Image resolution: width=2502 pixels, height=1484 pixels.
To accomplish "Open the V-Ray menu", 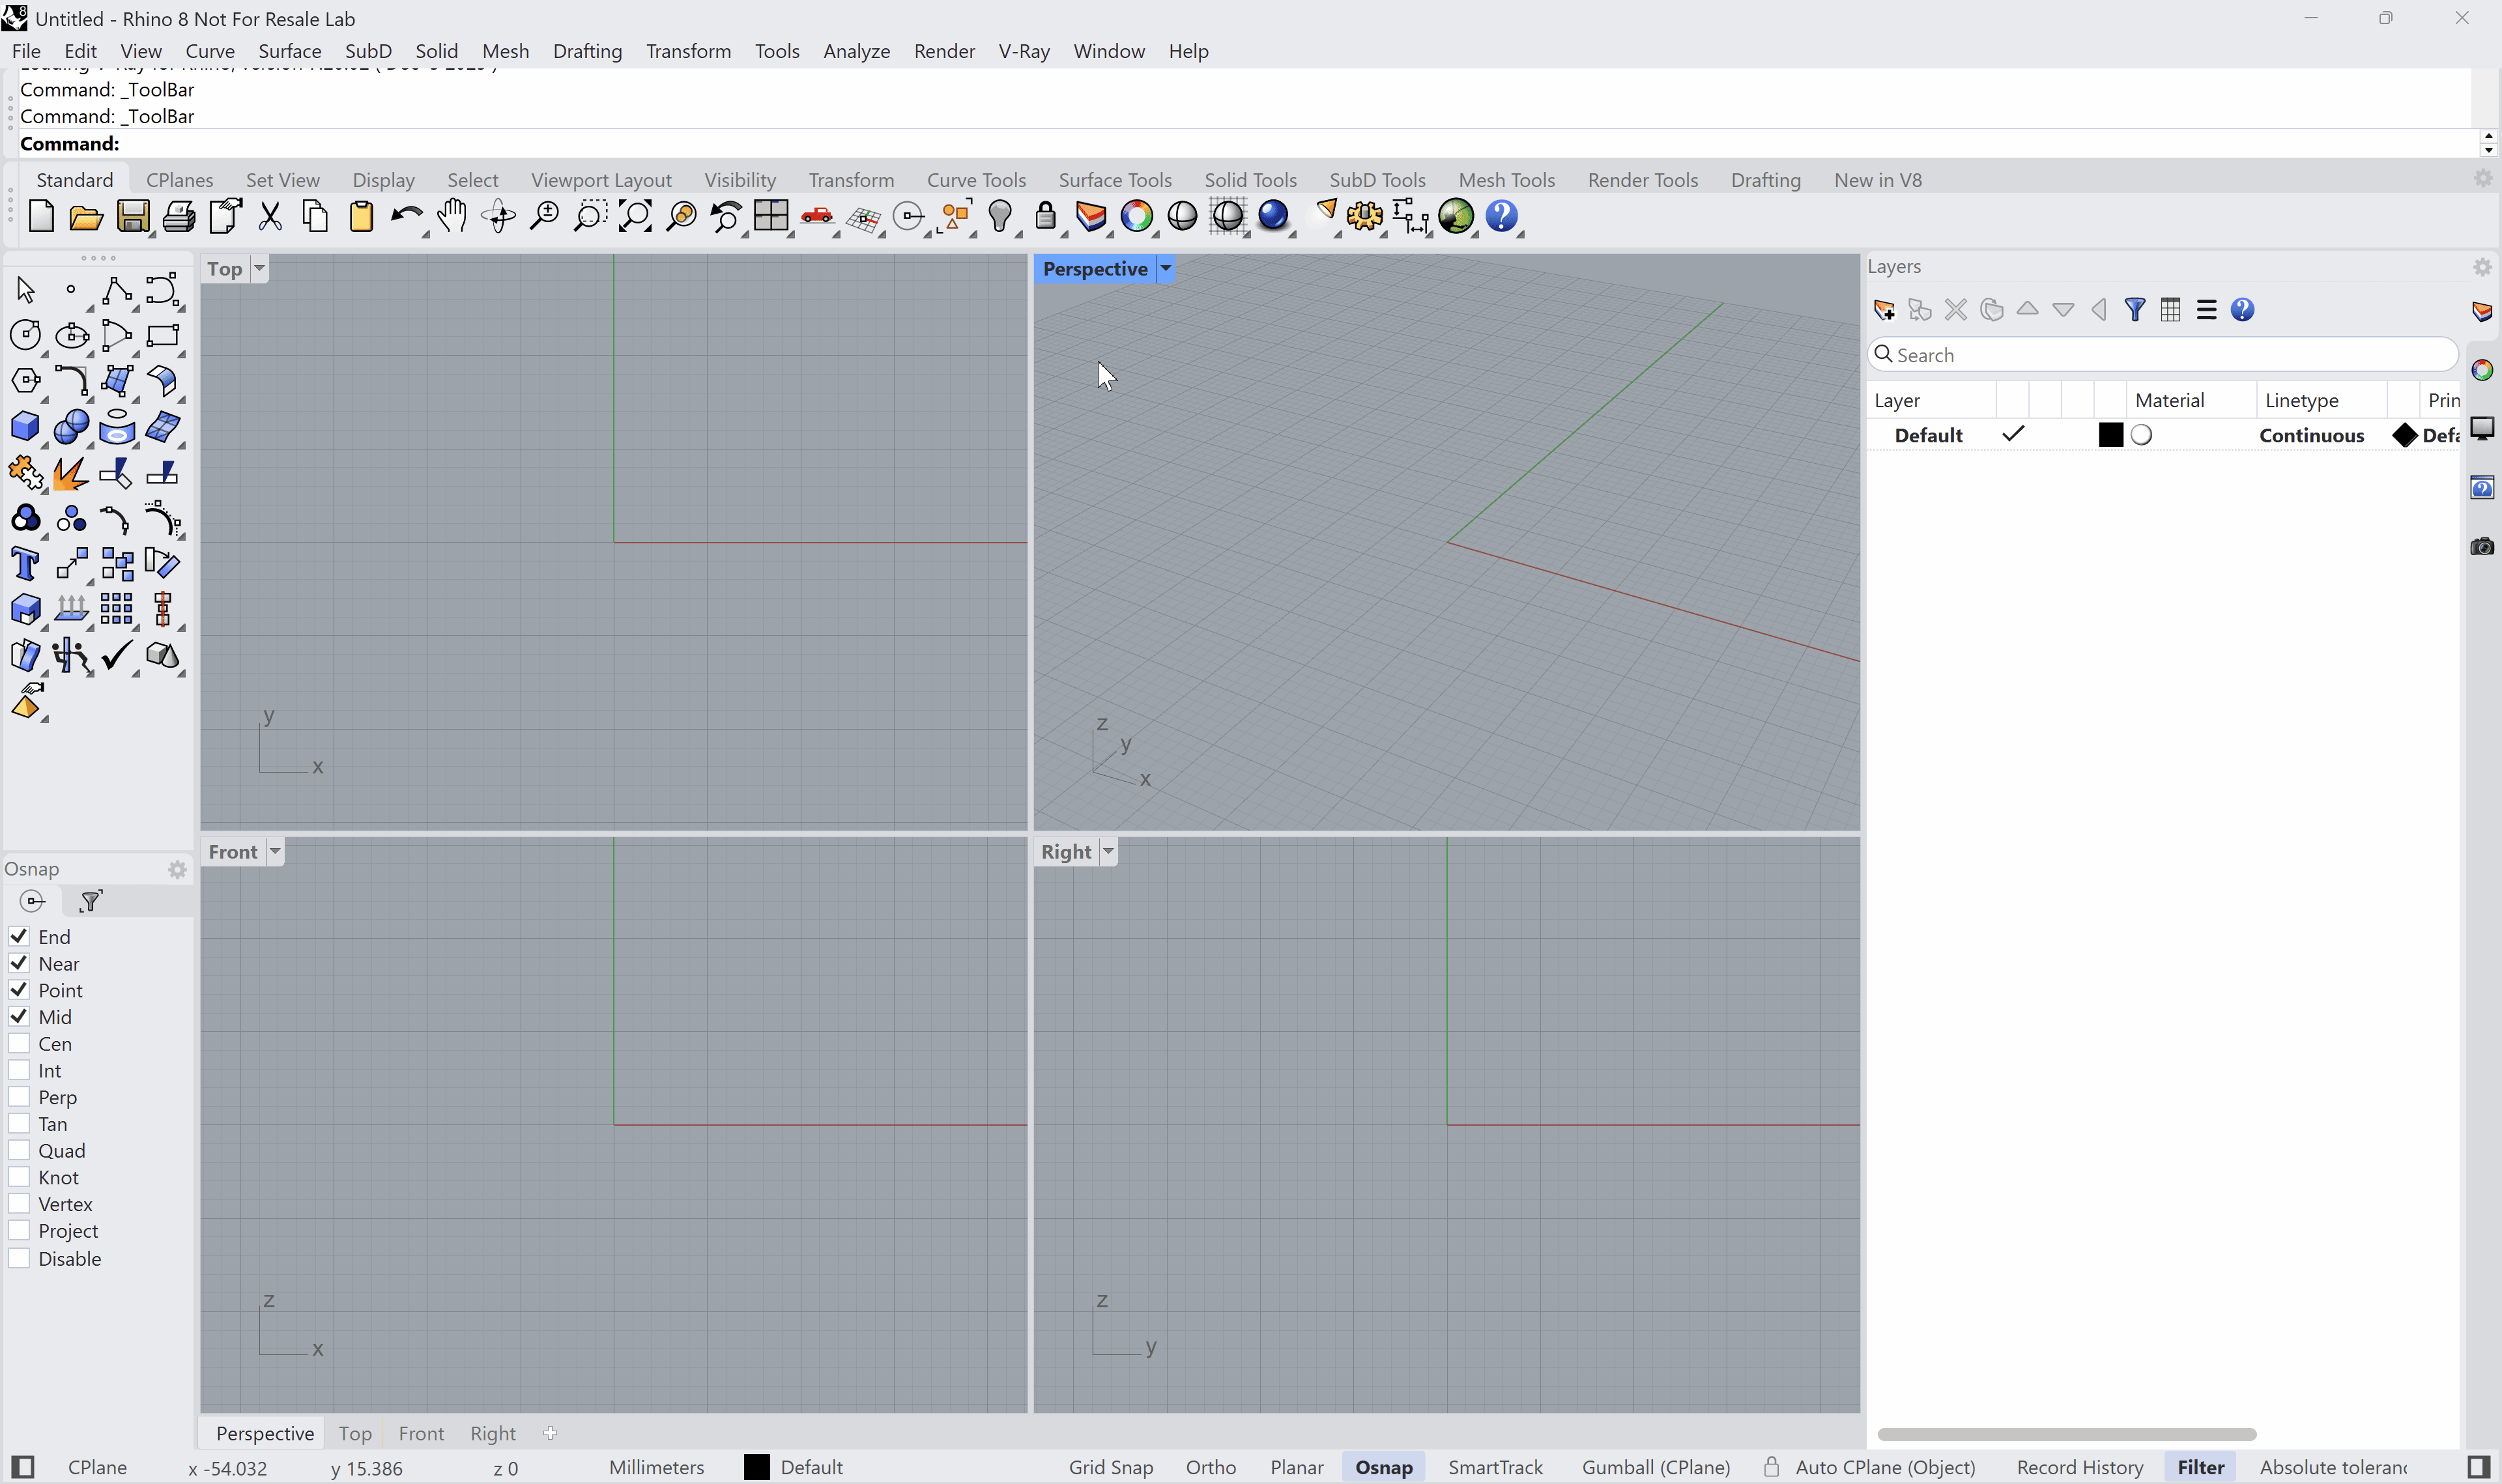I will (1024, 51).
